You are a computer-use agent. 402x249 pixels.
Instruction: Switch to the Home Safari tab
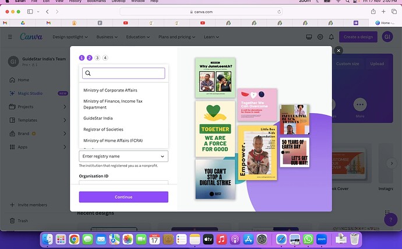385,23
